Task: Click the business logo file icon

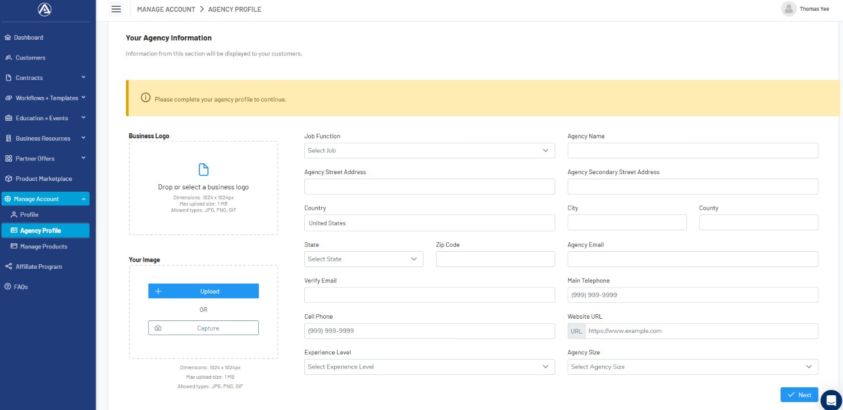Action: click(203, 170)
